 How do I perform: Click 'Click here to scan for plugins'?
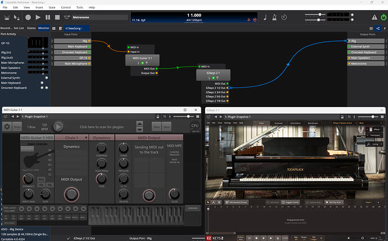[101, 127]
